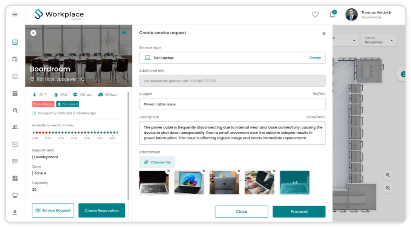Click the Service Request button
411x228 pixels.
[x=53, y=210]
